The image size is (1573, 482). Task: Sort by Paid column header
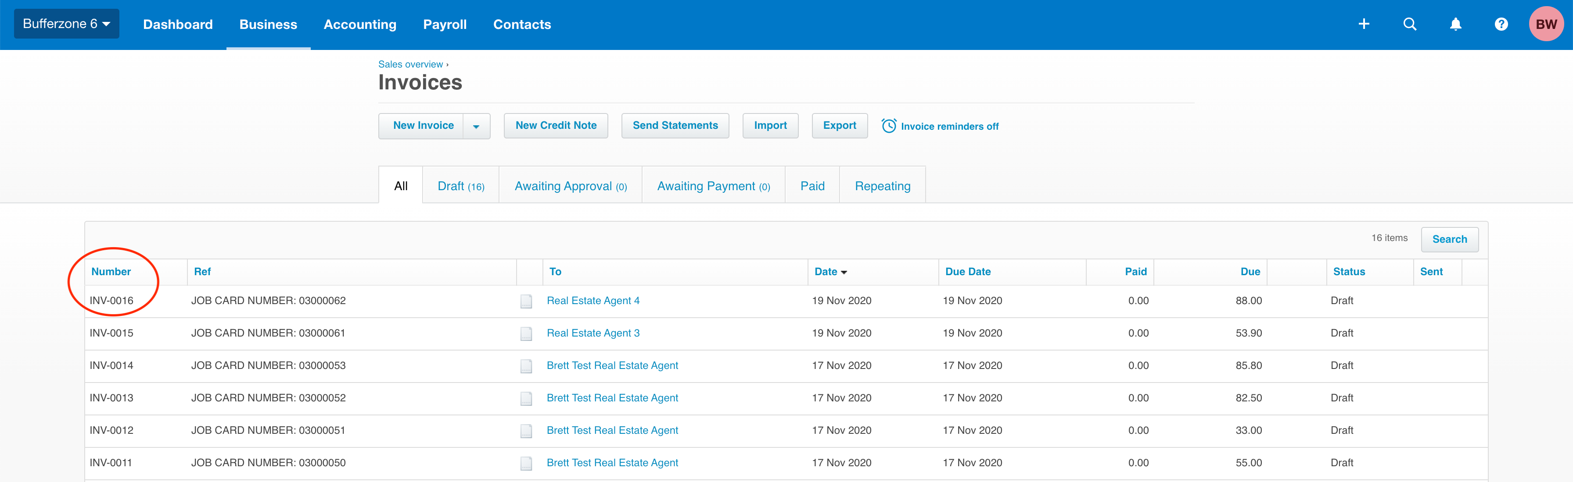coord(1136,272)
